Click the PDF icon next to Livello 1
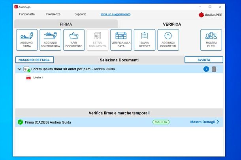This screenshot has height=160, width=241. click(28, 78)
